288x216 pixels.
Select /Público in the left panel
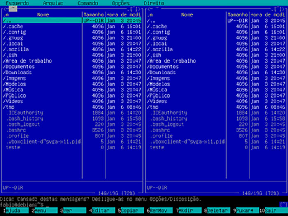(72, 95)
